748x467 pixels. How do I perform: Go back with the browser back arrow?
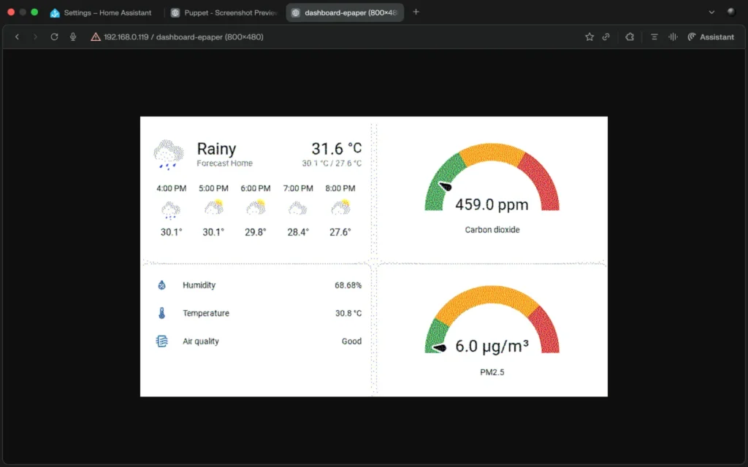(18, 36)
